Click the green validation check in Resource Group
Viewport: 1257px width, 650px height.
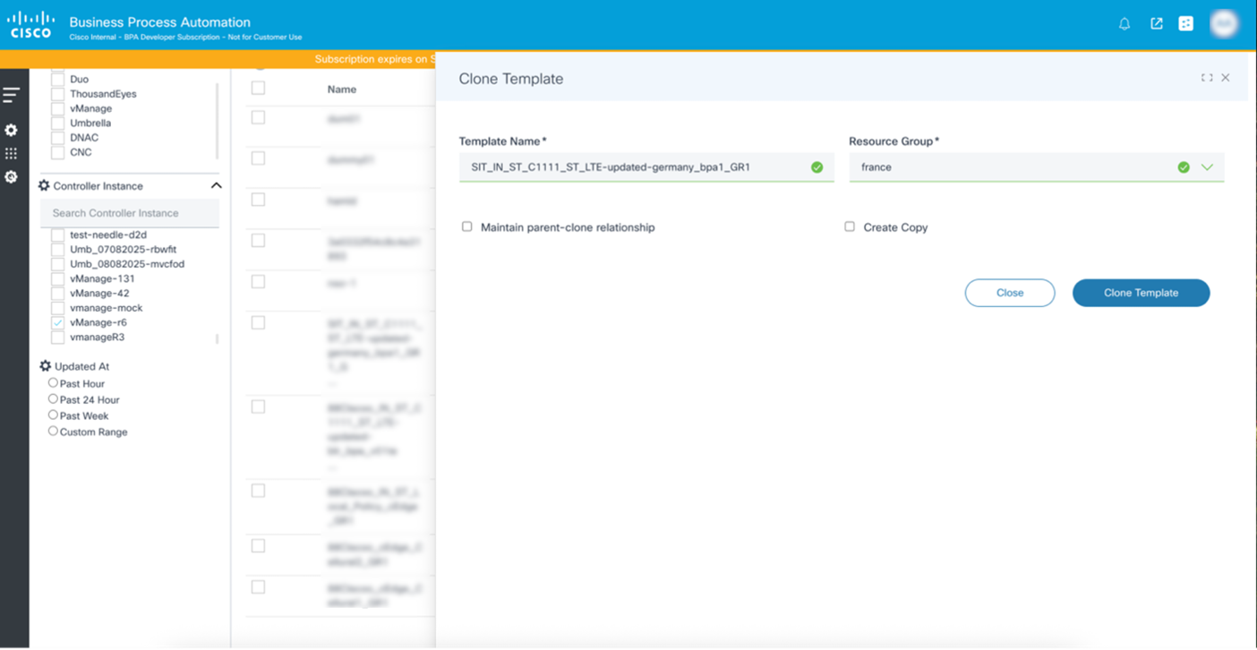(1184, 167)
